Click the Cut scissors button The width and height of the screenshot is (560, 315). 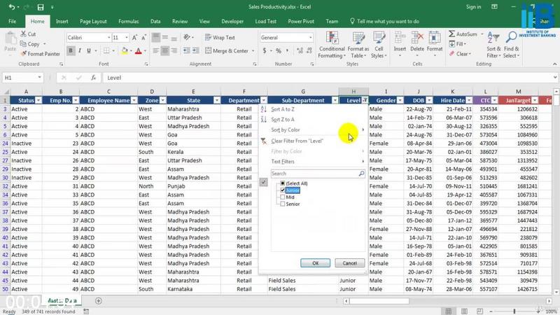(28, 34)
